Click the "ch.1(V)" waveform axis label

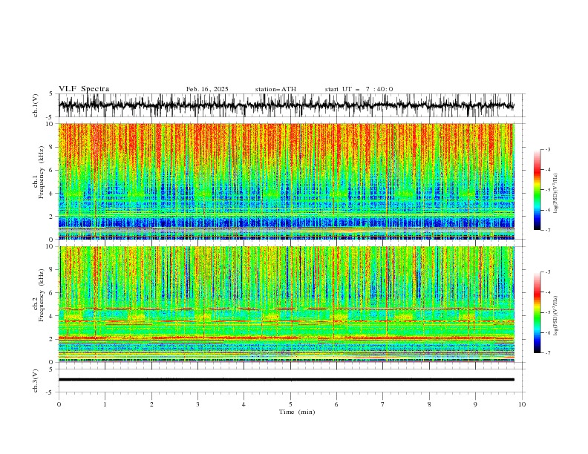click(36, 105)
